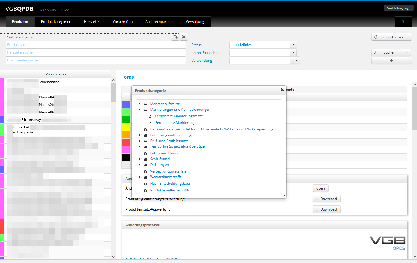Click the down arrow of main panel scrollbar
417x263 pixels.
pos(415,256)
